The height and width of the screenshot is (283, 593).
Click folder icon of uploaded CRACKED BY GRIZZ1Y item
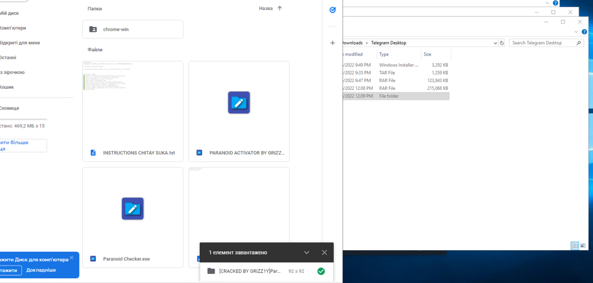pos(211,271)
